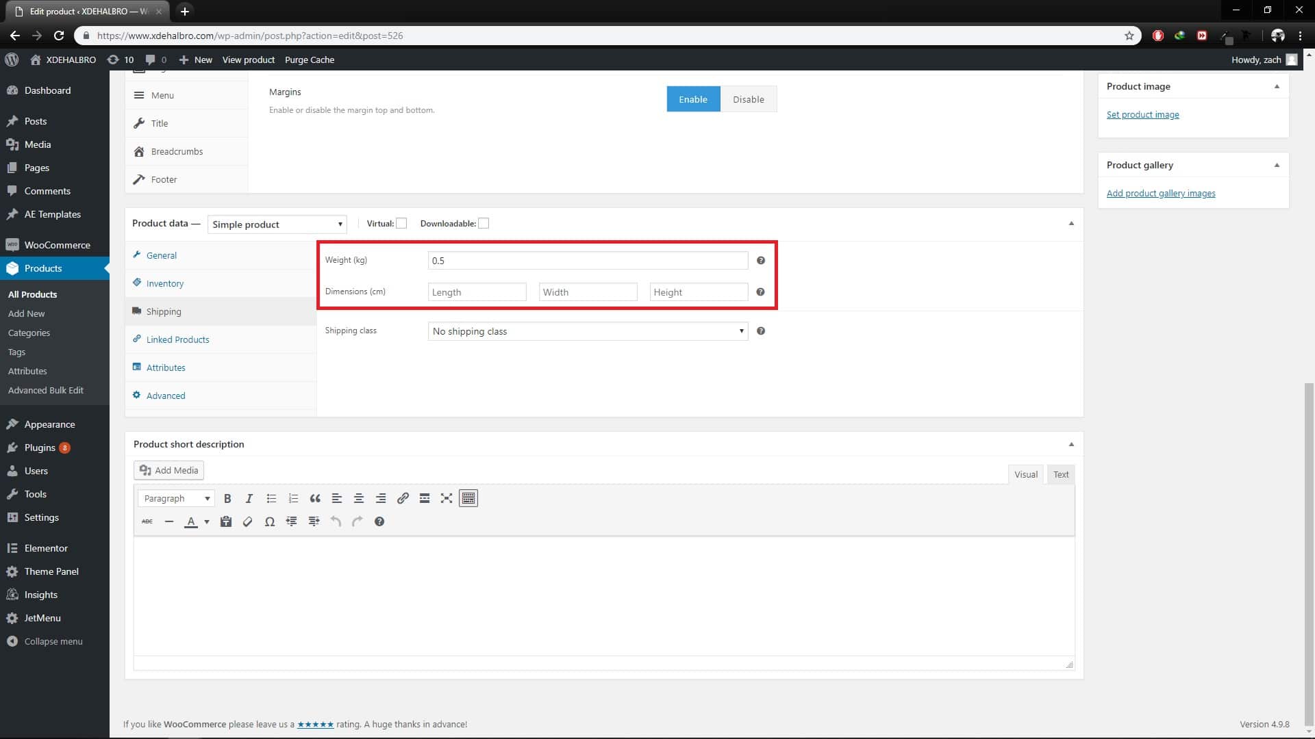Bookmark page with star icon
The image size is (1315, 739).
1129,36
